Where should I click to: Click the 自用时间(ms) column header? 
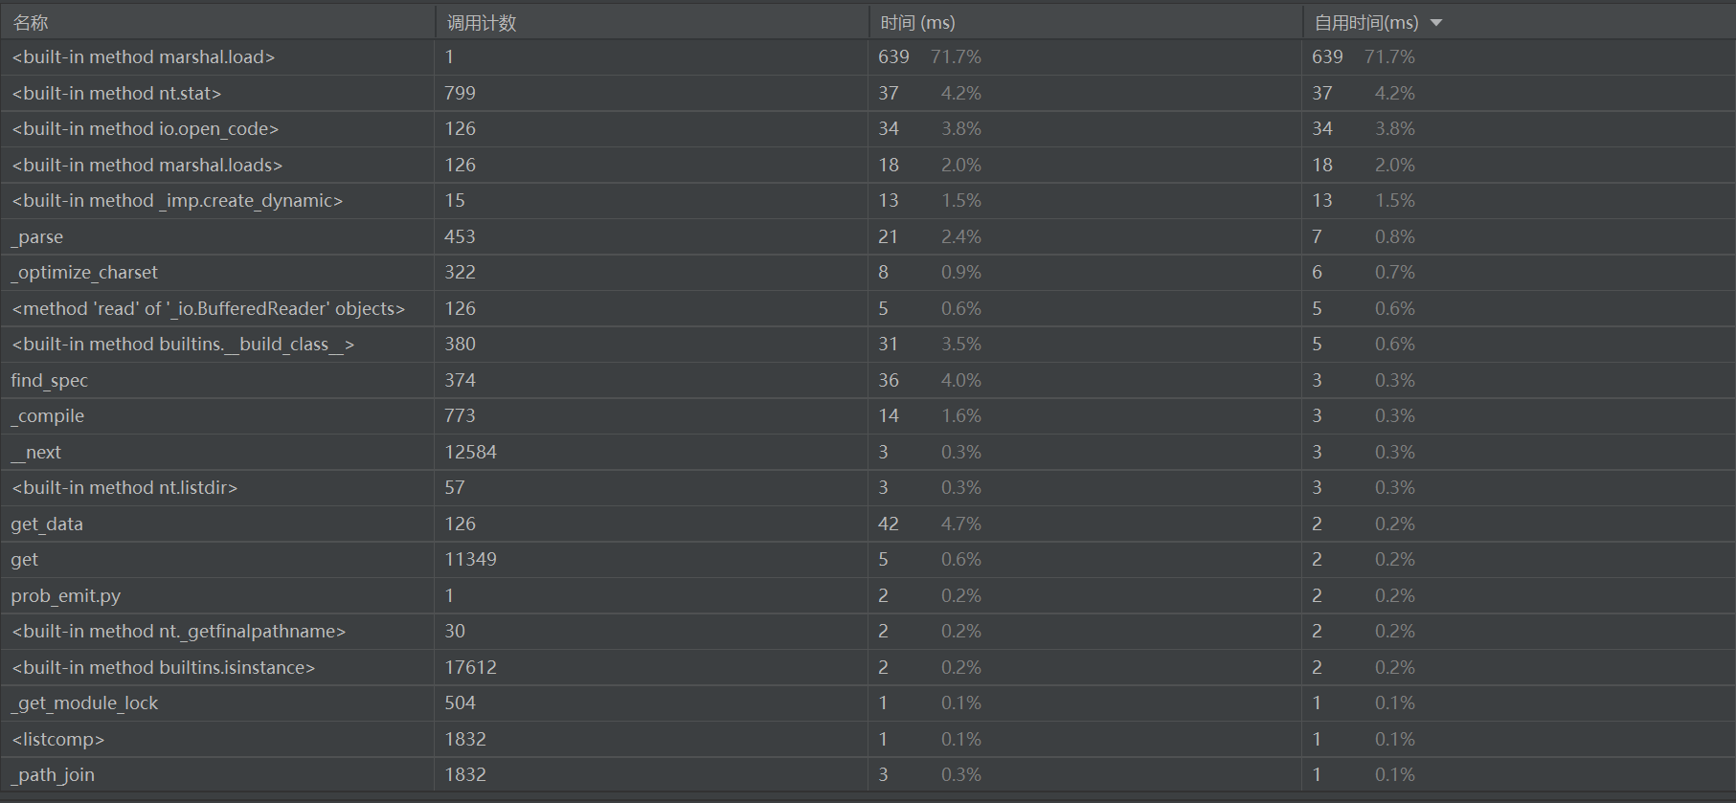coord(1519,22)
